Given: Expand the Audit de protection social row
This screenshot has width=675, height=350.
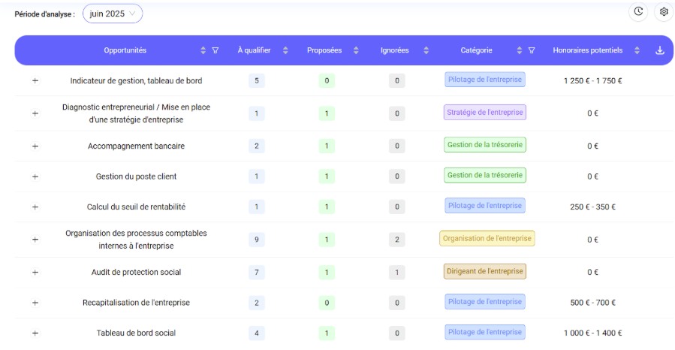Looking at the screenshot, I should [x=35, y=272].
